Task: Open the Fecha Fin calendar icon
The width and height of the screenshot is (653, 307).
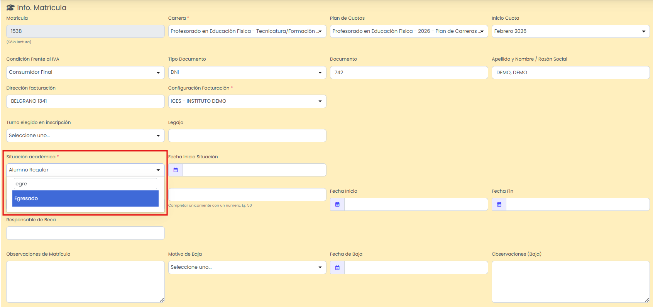Action: [499, 204]
